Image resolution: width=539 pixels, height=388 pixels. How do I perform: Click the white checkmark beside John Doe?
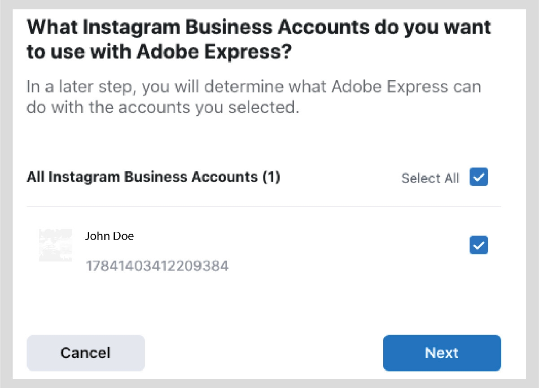click(x=478, y=245)
